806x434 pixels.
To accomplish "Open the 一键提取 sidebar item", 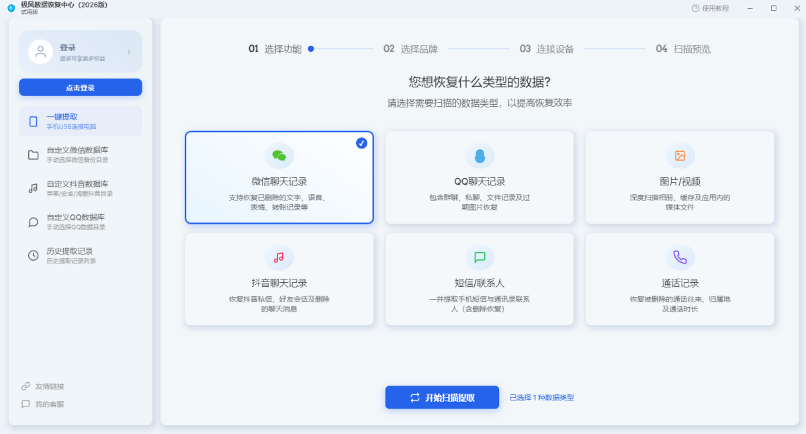I will click(81, 122).
